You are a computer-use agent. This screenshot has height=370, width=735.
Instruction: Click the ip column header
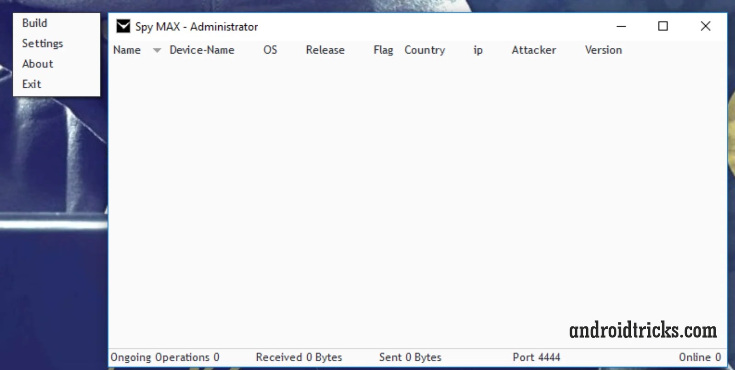[x=478, y=50]
